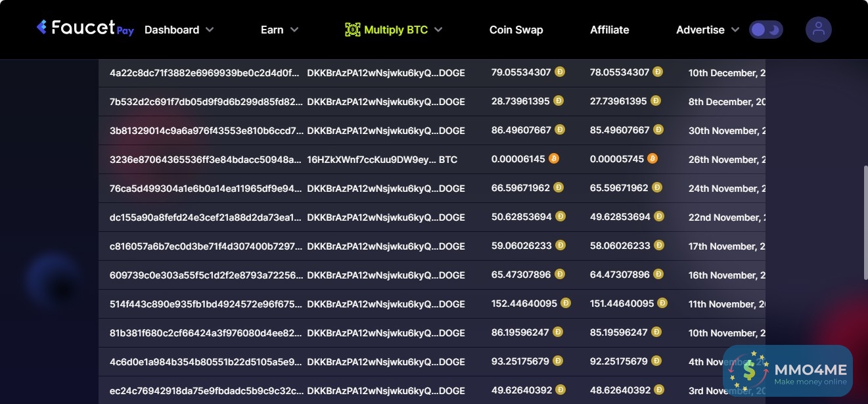Screen dimensions: 868x404
Task: Click the orange Bitcoin icon beside 0.00006145
Action: (554, 159)
